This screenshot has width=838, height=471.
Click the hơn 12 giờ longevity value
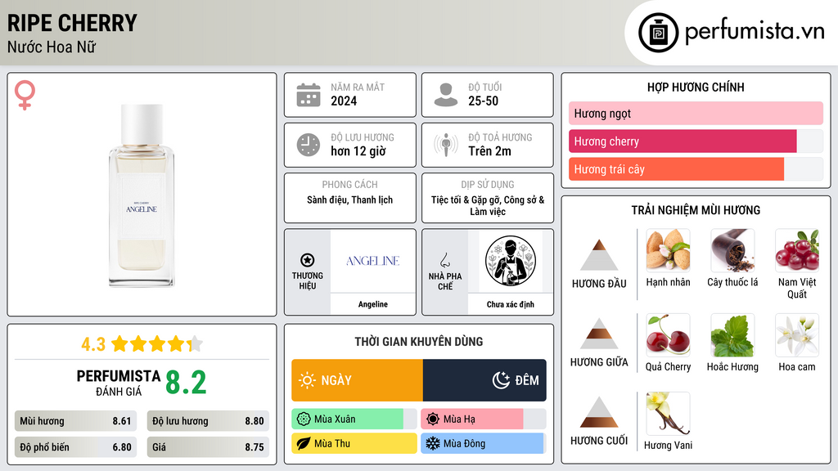coord(358,151)
